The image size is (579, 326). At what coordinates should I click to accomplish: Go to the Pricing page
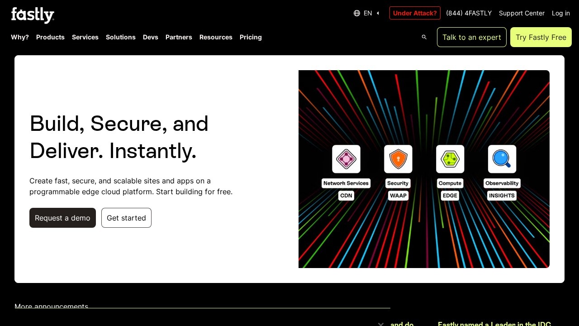coord(251,37)
